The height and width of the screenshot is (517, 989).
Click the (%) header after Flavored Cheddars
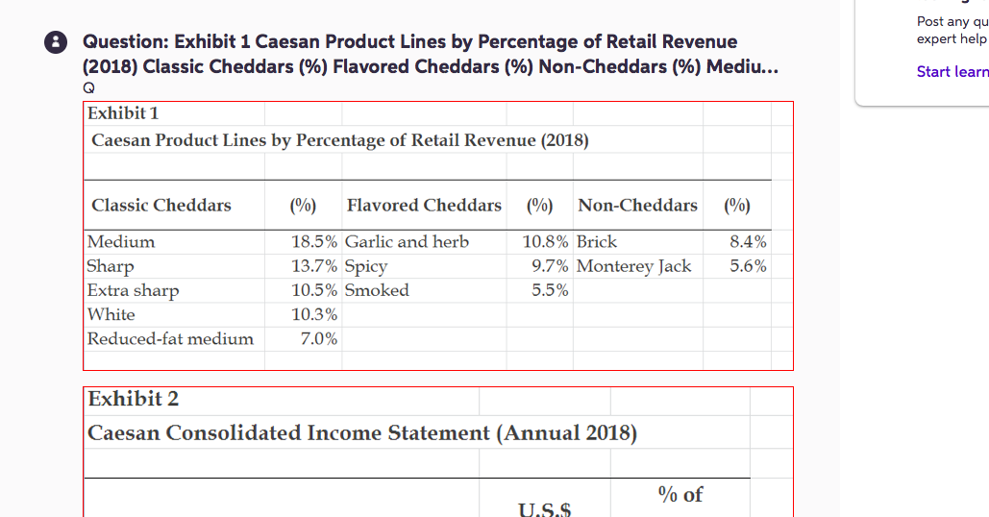(539, 207)
